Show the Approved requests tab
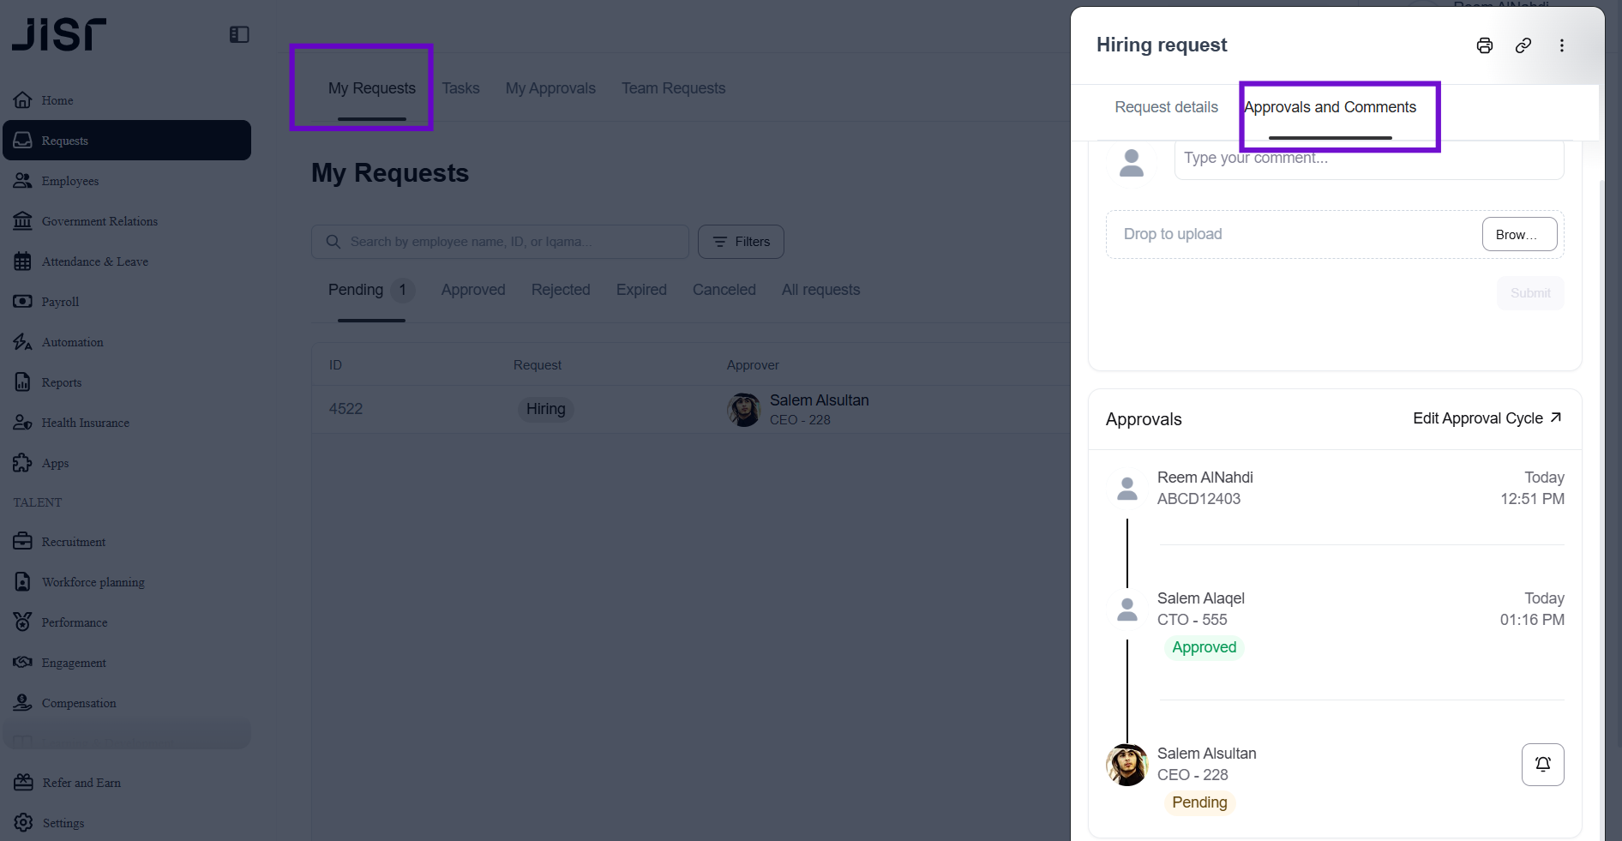 tap(473, 290)
